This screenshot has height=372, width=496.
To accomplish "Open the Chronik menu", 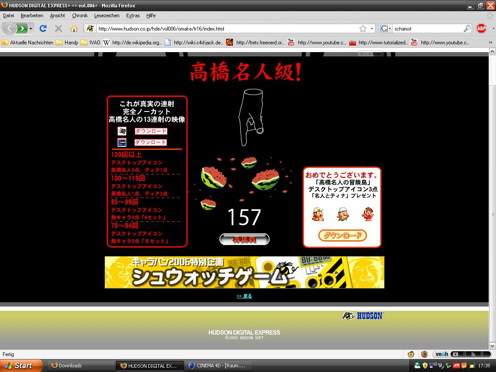I will click(x=80, y=15).
